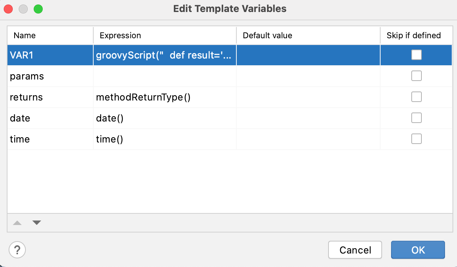Click the Name column header

tap(25, 36)
